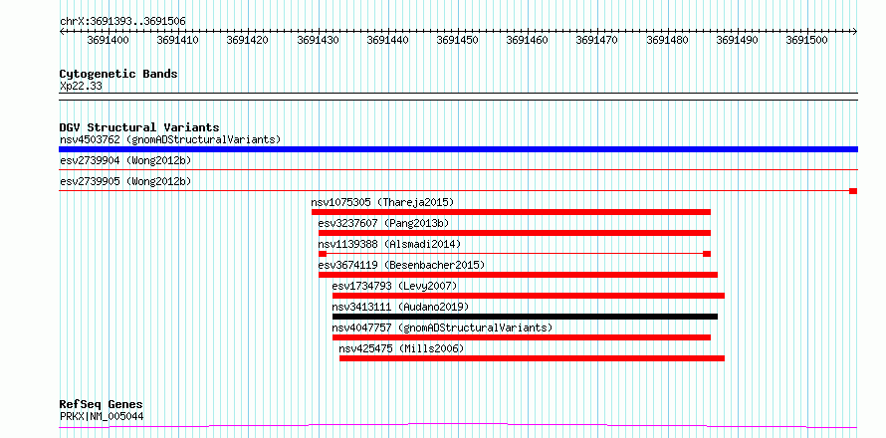Click the esv3237607 (Pang2013b) label

click(x=383, y=223)
